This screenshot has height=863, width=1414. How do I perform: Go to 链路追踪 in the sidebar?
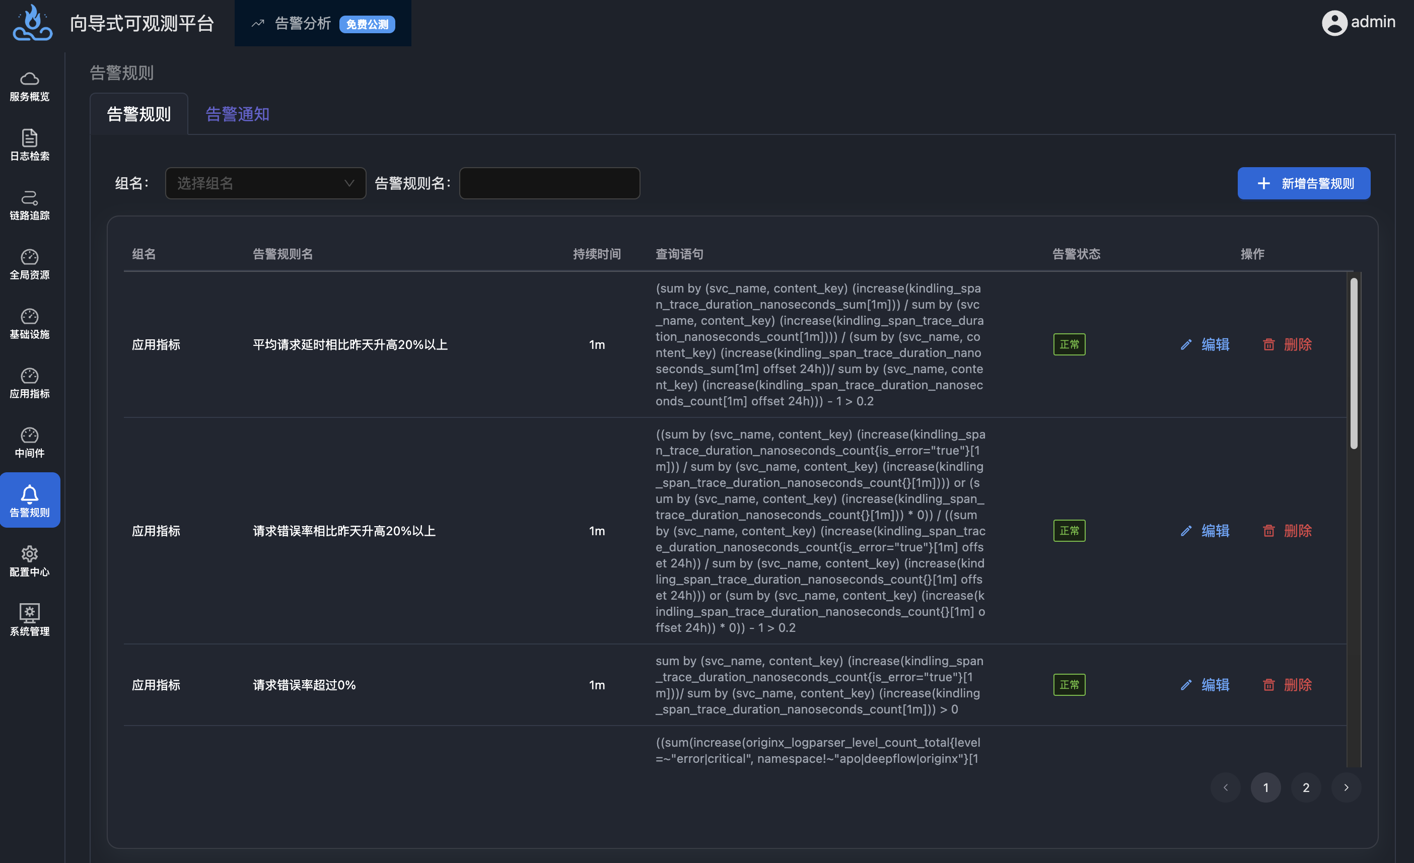coord(29,205)
